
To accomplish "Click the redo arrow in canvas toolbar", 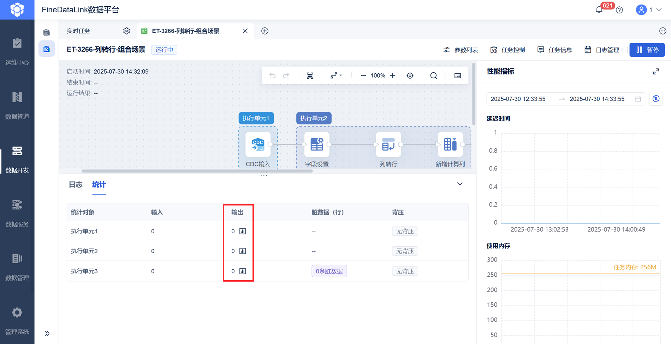I will pos(286,76).
